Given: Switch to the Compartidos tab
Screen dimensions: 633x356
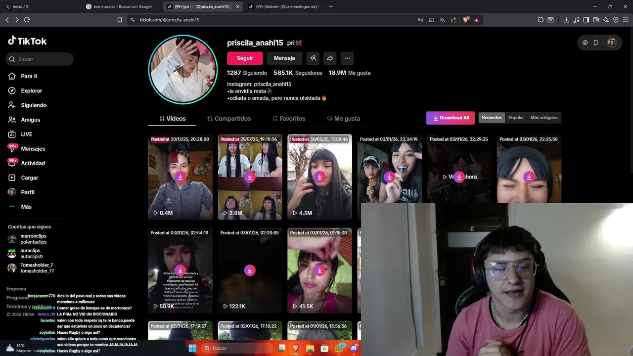Looking at the screenshot, I should (x=229, y=119).
